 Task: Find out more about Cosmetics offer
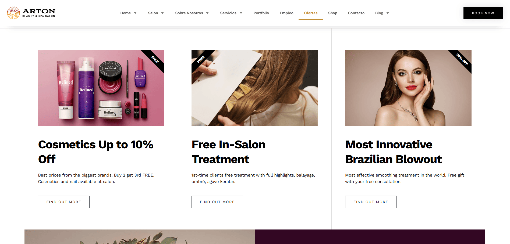pos(64,202)
